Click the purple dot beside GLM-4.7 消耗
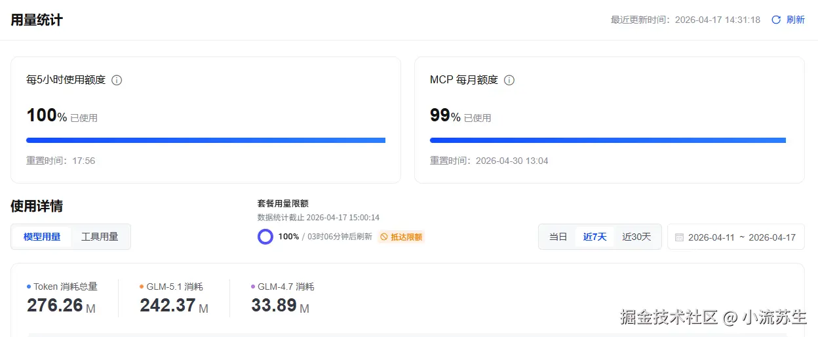The image size is (818, 337). [253, 287]
